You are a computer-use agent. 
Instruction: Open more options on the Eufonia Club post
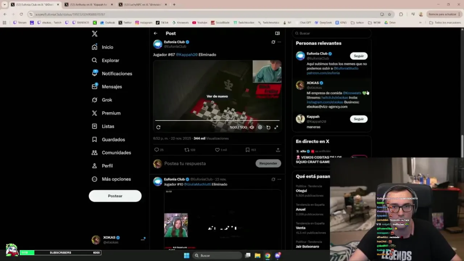279,42
